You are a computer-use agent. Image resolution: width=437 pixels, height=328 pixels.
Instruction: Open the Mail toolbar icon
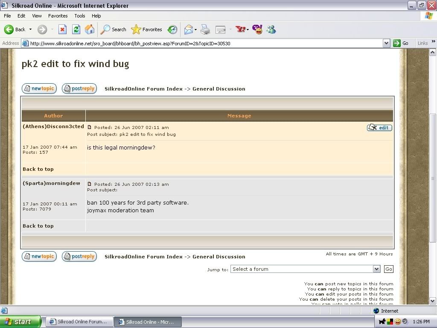click(188, 29)
